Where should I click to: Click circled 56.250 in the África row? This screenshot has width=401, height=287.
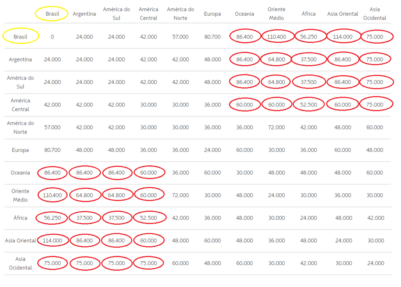tap(52, 218)
